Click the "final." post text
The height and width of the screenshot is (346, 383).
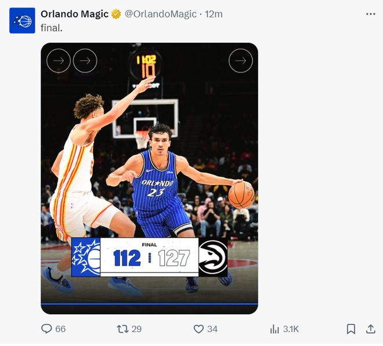pyautogui.click(x=52, y=27)
